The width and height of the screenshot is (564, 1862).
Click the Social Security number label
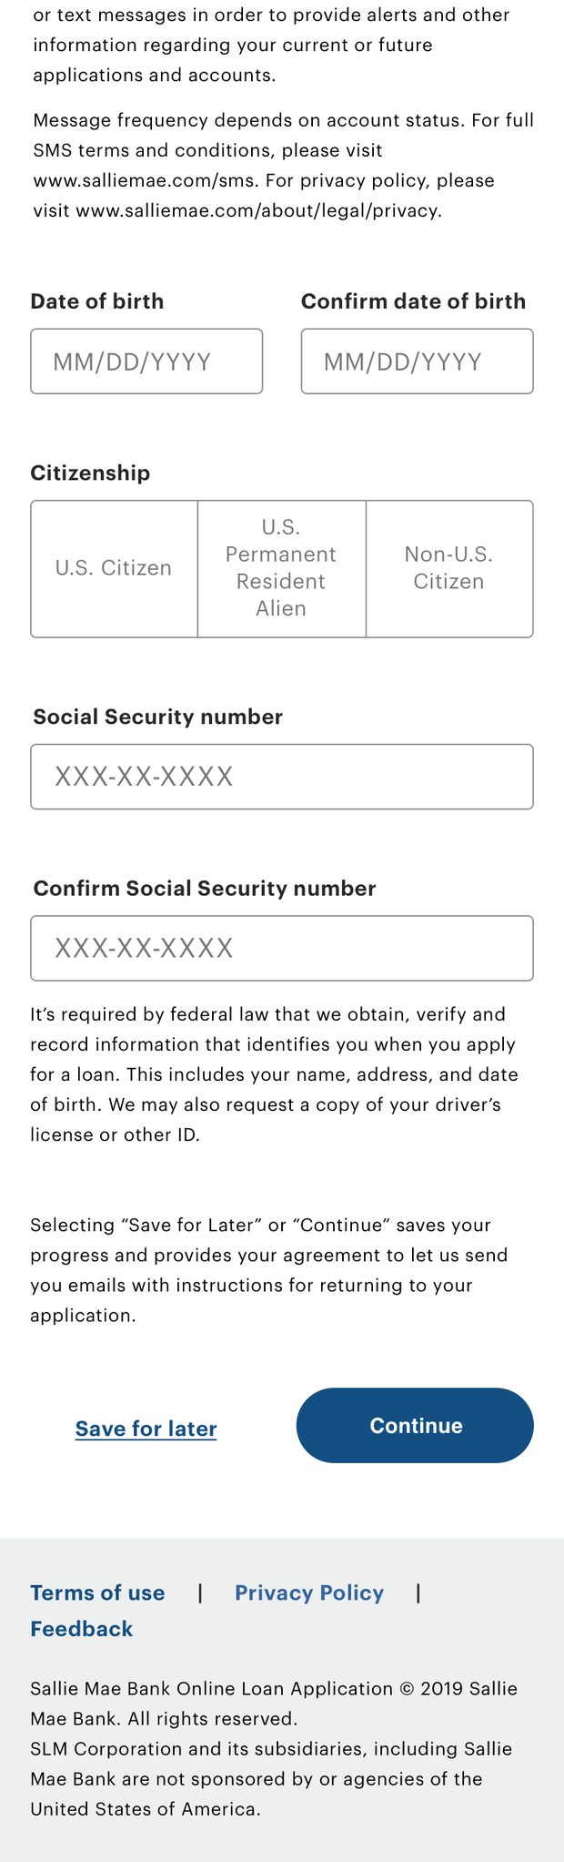click(x=158, y=717)
